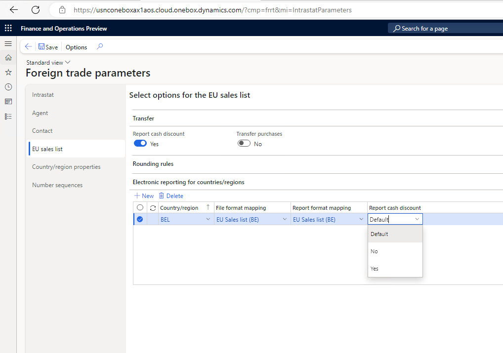Choose Default in the dropdown list

pos(395,234)
